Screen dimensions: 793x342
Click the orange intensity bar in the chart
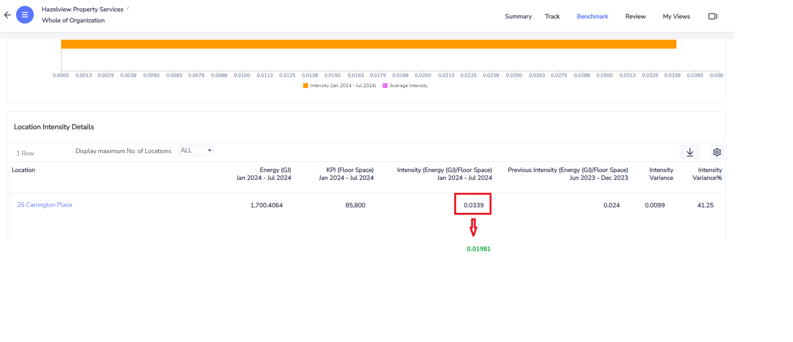[x=368, y=44]
